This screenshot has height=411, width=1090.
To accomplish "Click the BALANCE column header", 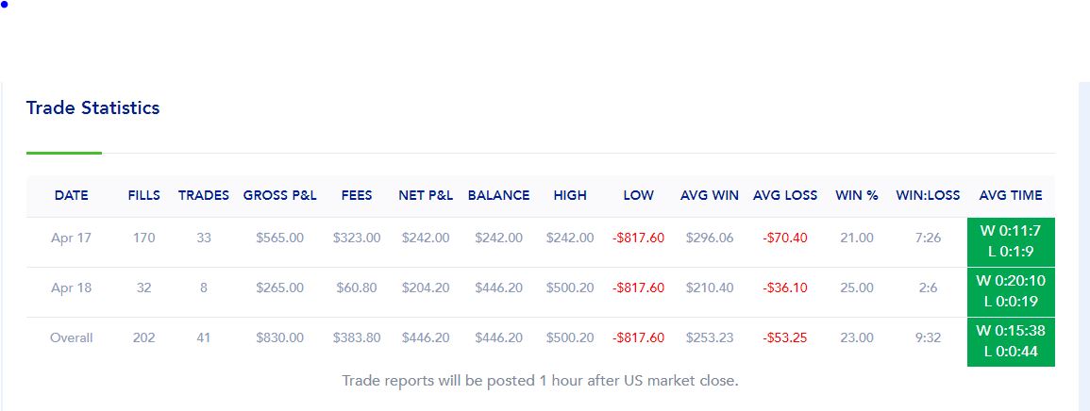I will click(x=498, y=196).
